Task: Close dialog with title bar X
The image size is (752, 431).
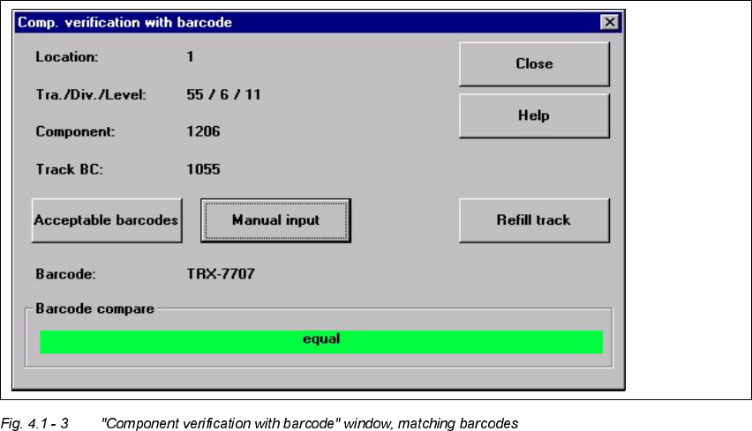Action: coord(610,22)
